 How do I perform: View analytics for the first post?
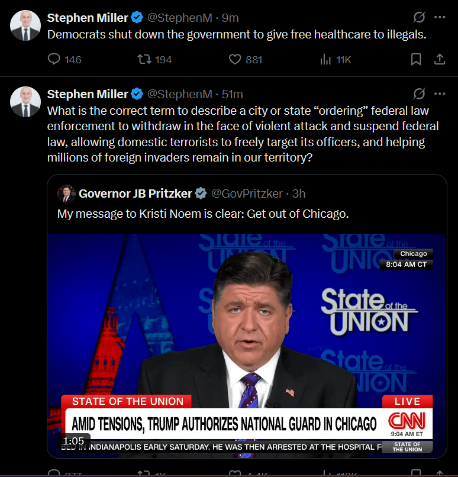click(325, 59)
